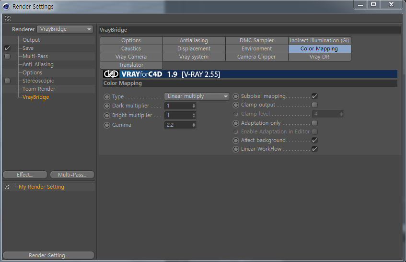Select Multi-Pass in settings list
This screenshot has height=262, width=406.
(x=35, y=56)
